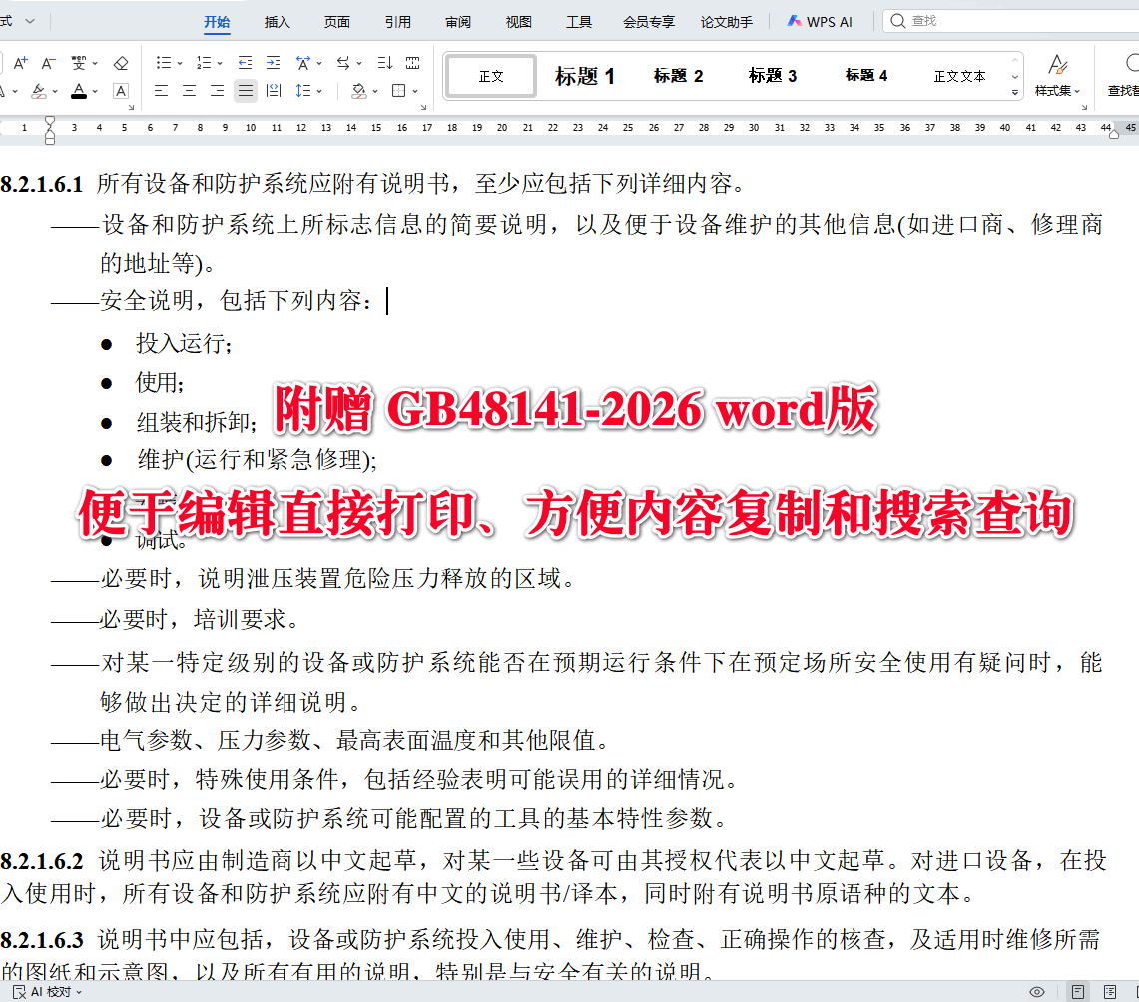The image size is (1139, 1002).
Task: Switch to the 开始 tab
Action: coord(217,22)
